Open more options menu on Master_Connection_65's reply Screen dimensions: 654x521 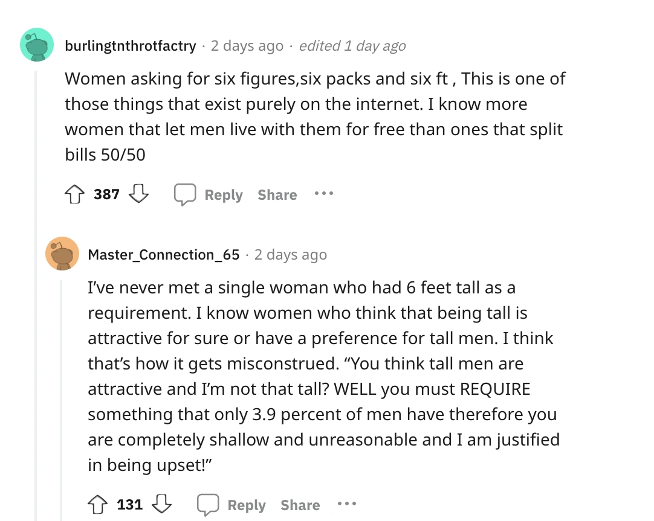coord(346,505)
